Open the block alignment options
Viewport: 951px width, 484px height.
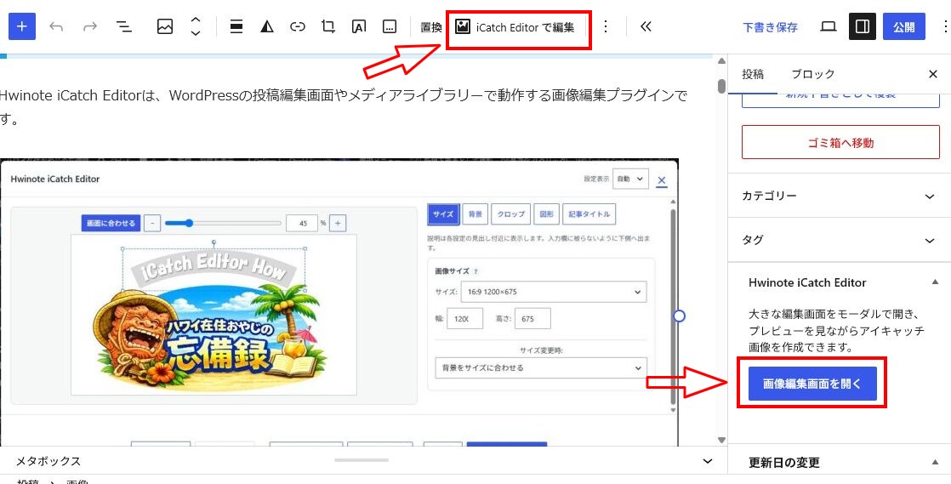[236, 26]
